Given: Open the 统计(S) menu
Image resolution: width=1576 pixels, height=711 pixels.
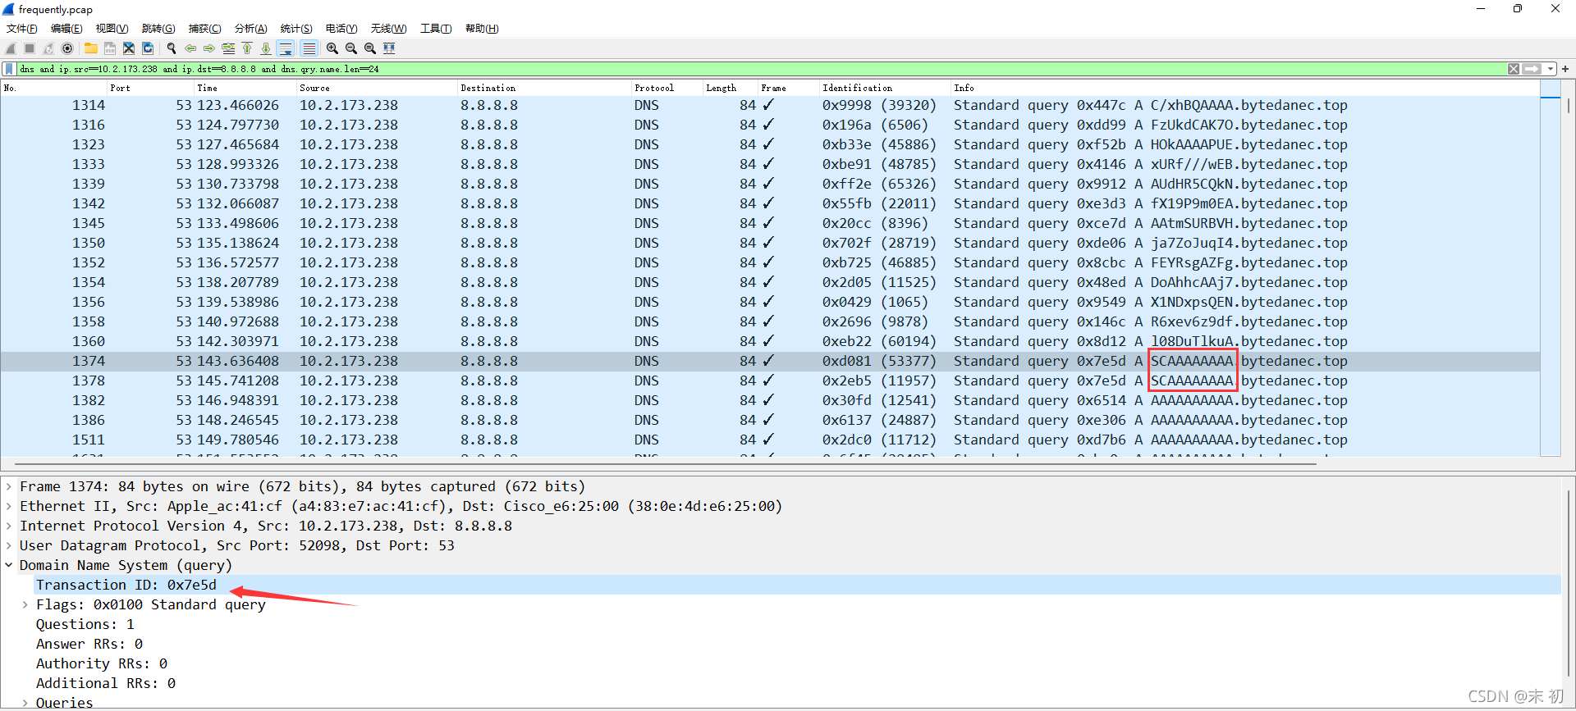Looking at the screenshot, I should [296, 29].
